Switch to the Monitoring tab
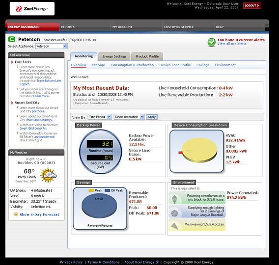The image size is (279, 265). [x=84, y=56]
